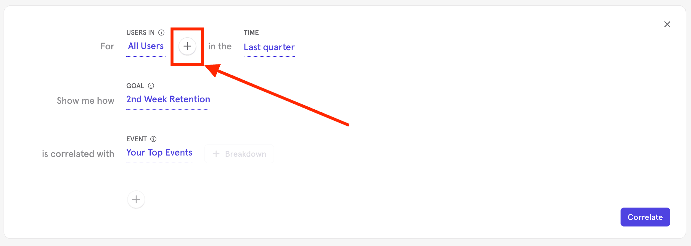Click the plus icon to add another correlation row
691x246 pixels.
click(136, 199)
